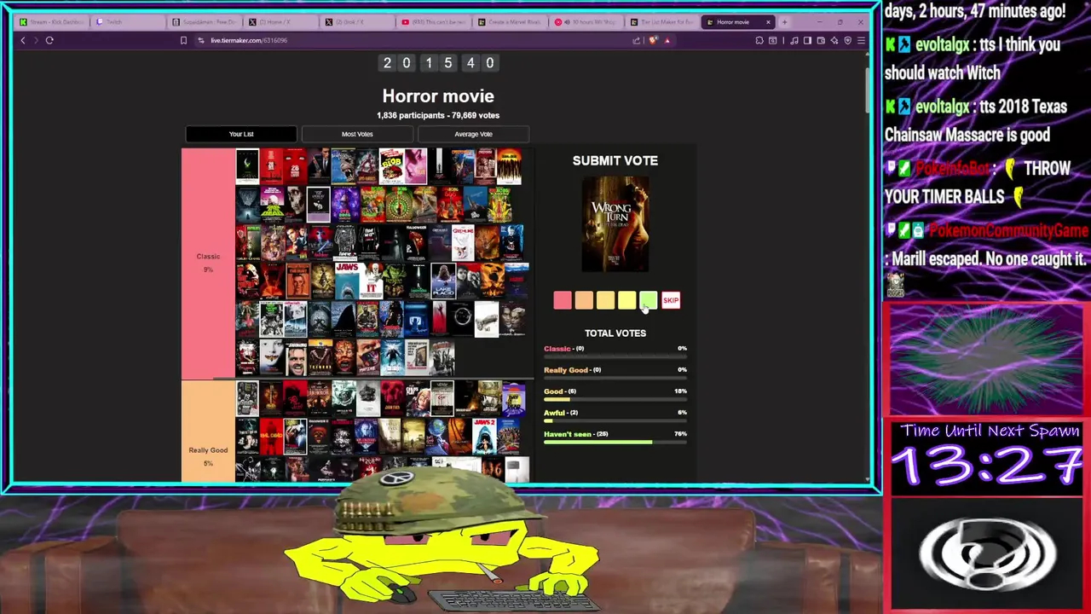1091x614 pixels.
Task: Click the participants and votes count text
Action: 438,115
